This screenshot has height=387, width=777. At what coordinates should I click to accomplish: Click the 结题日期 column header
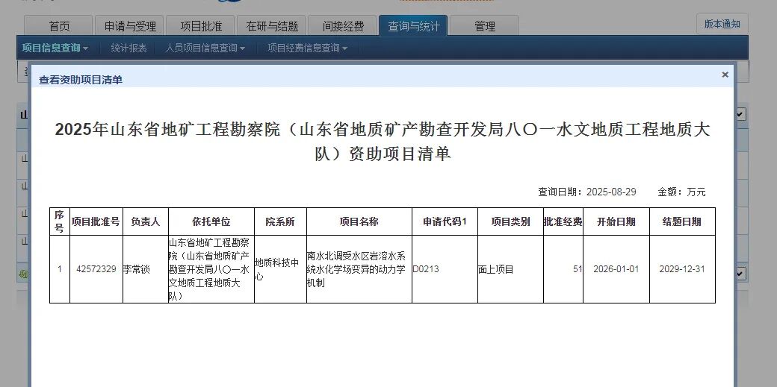pos(682,221)
